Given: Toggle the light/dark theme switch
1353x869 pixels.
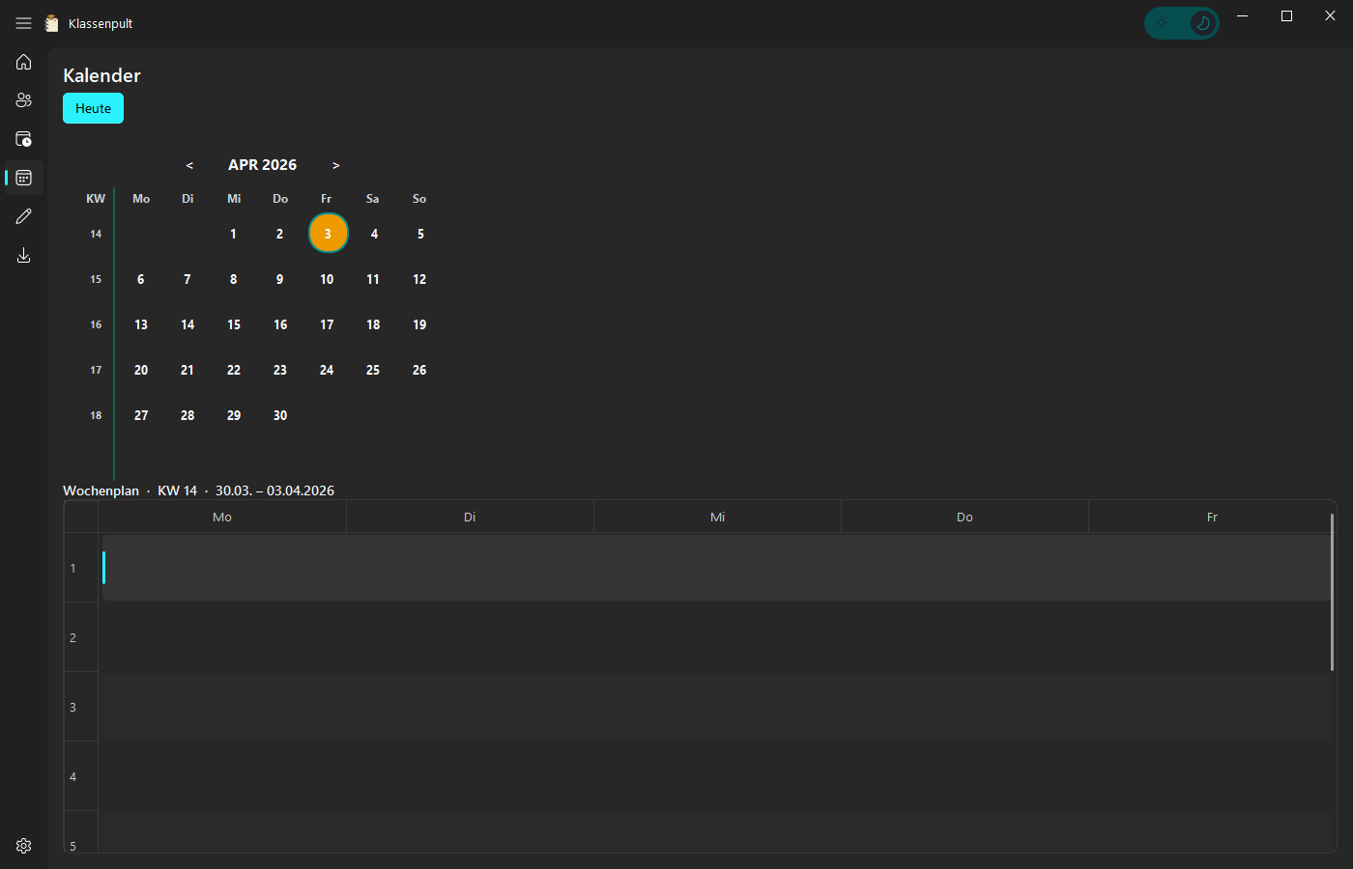Looking at the screenshot, I should pos(1181,23).
